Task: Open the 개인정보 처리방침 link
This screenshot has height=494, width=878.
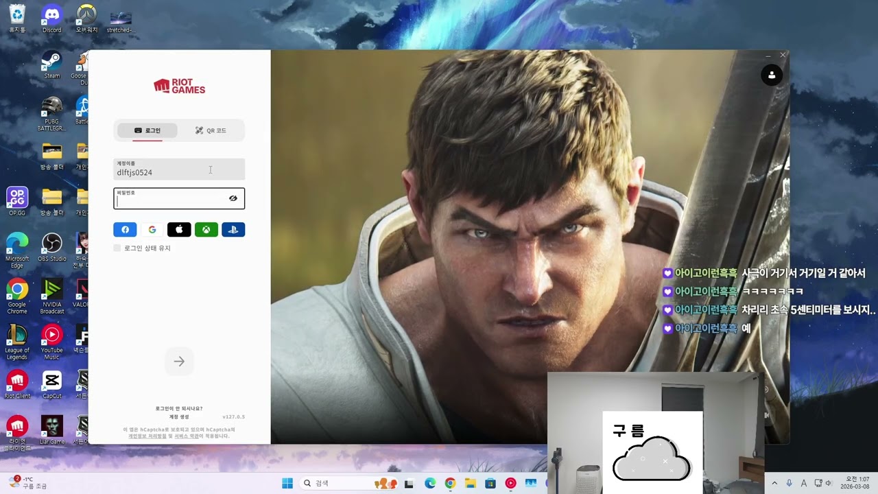Action: coord(147,436)
